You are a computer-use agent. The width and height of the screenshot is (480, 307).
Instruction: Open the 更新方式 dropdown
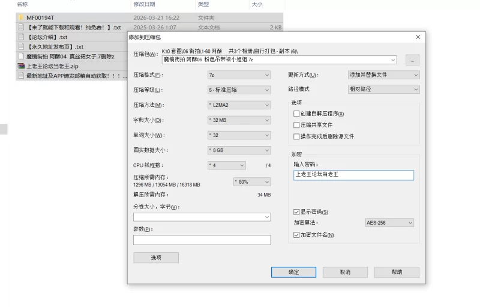pyautogui.click(x=383, y=74)
